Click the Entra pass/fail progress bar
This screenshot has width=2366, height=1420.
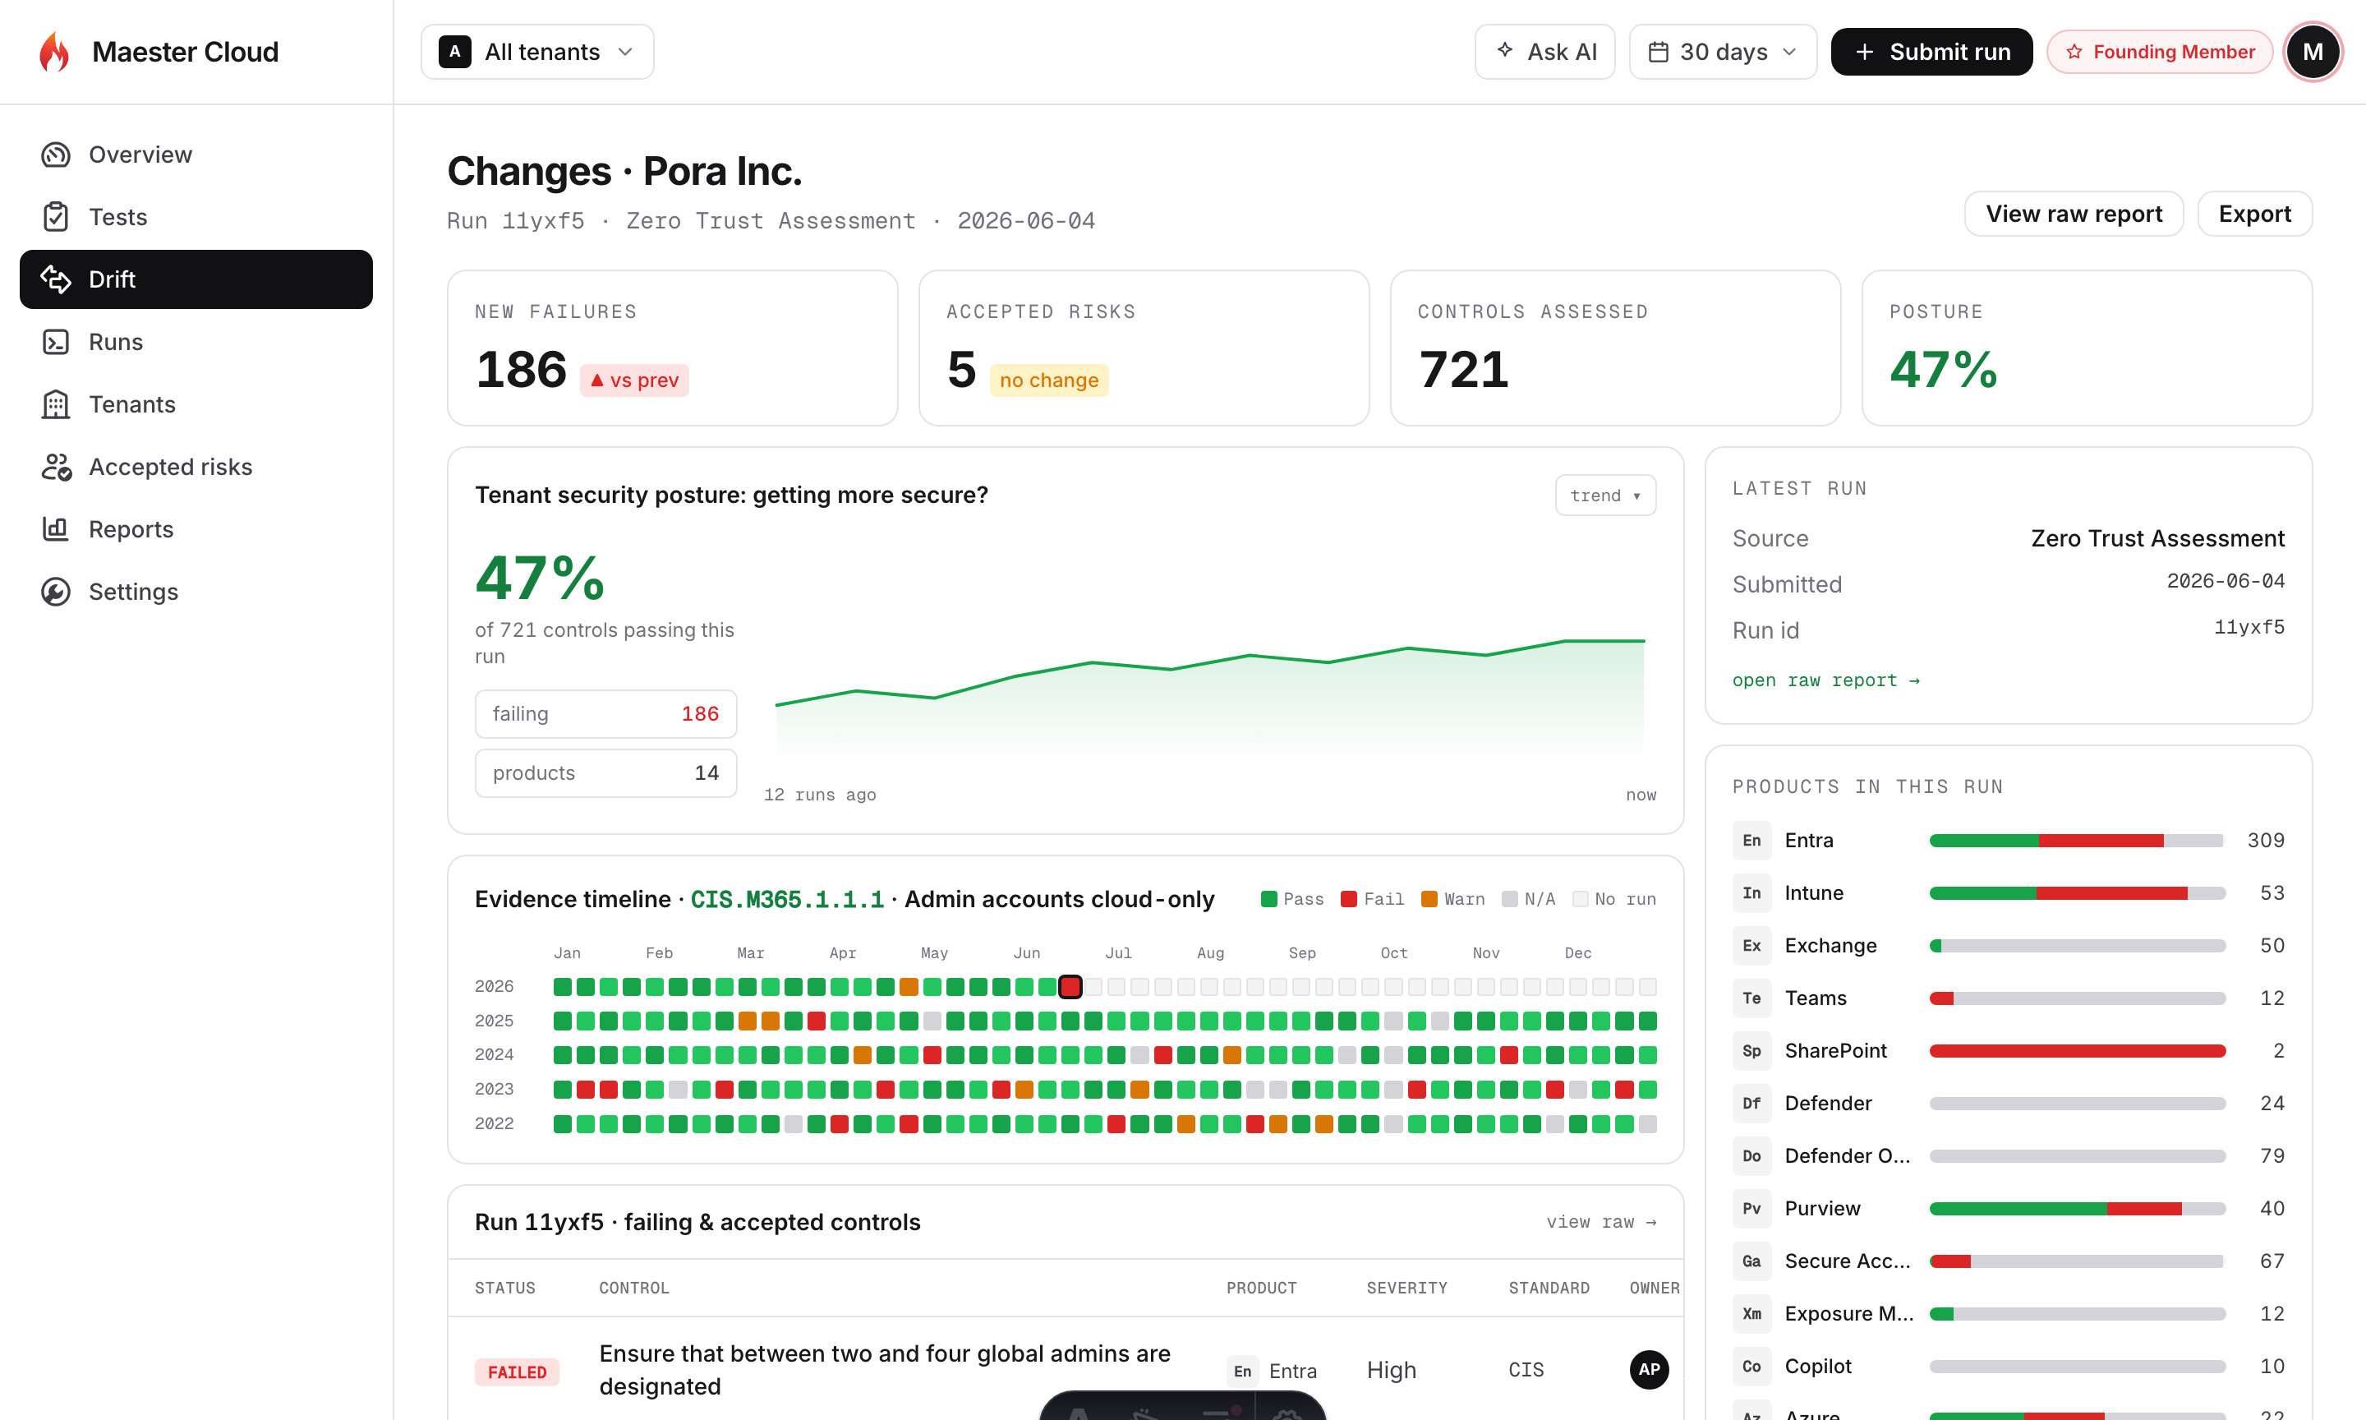[2077, 840]
